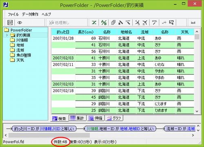
Task: Click the にじます fish name cell
Action: click(x=165, y=104)
